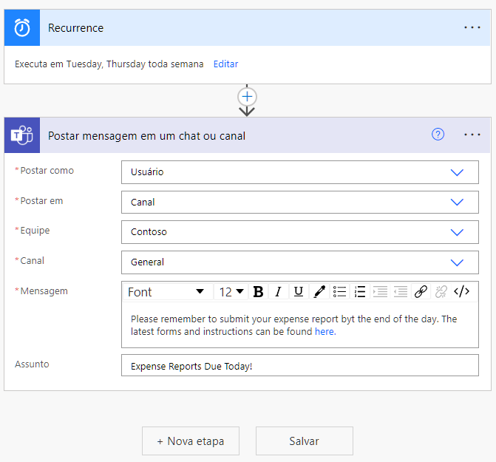Expand the Equipe dropdown showing Contoso
This screenshot has height=462, width=496.
457,232
